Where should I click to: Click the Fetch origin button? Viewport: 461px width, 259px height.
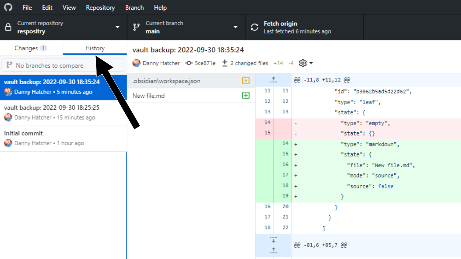point(304,27)
